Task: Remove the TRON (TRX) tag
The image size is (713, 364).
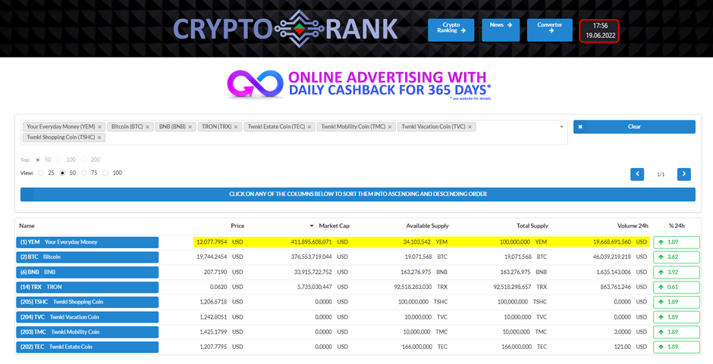Action: [x=236, y=127]
